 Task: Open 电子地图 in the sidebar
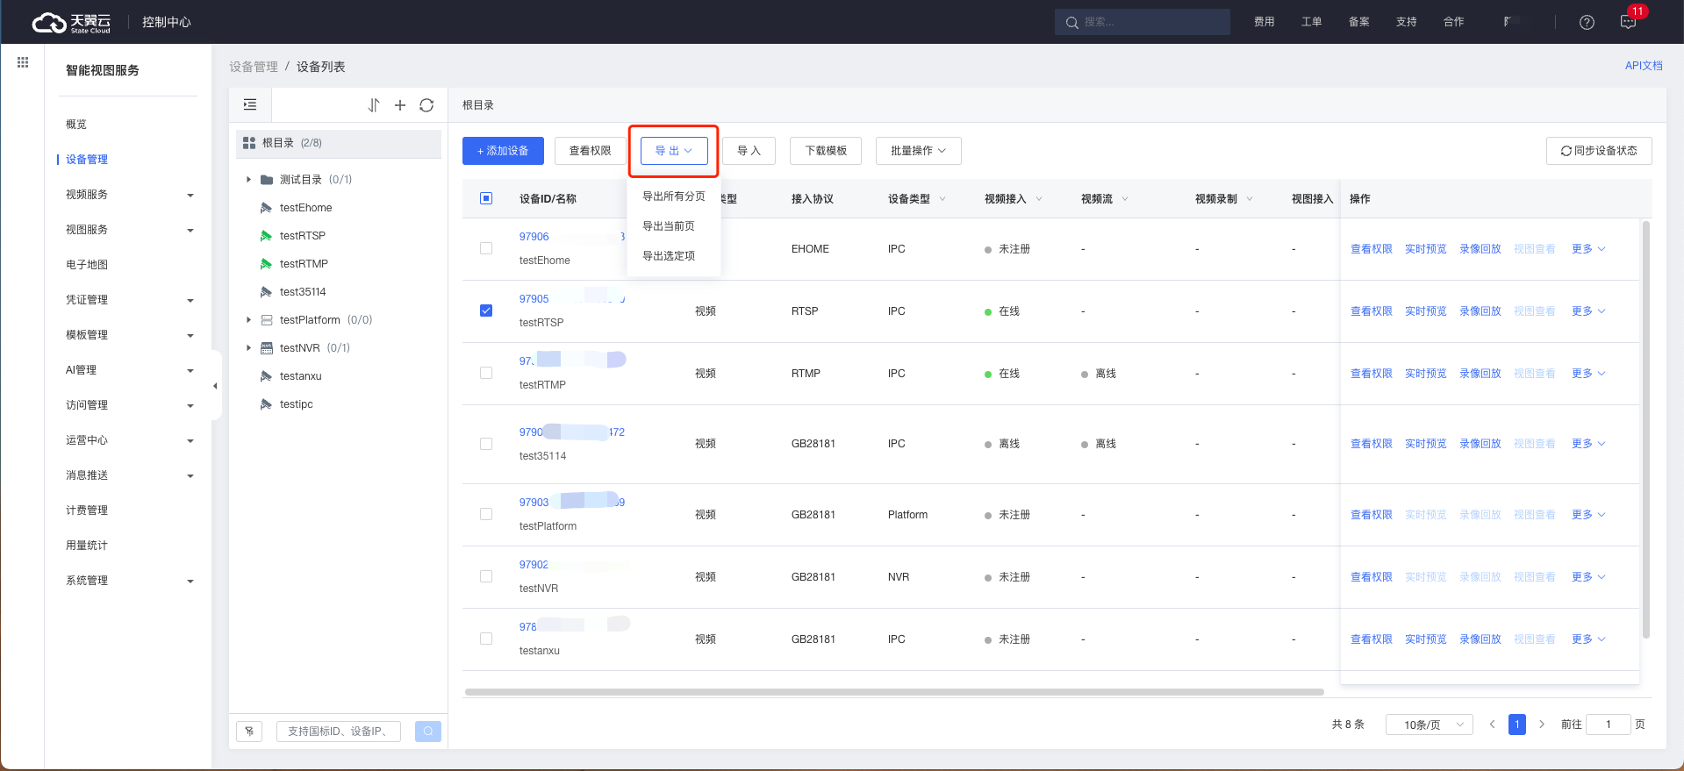87,265
